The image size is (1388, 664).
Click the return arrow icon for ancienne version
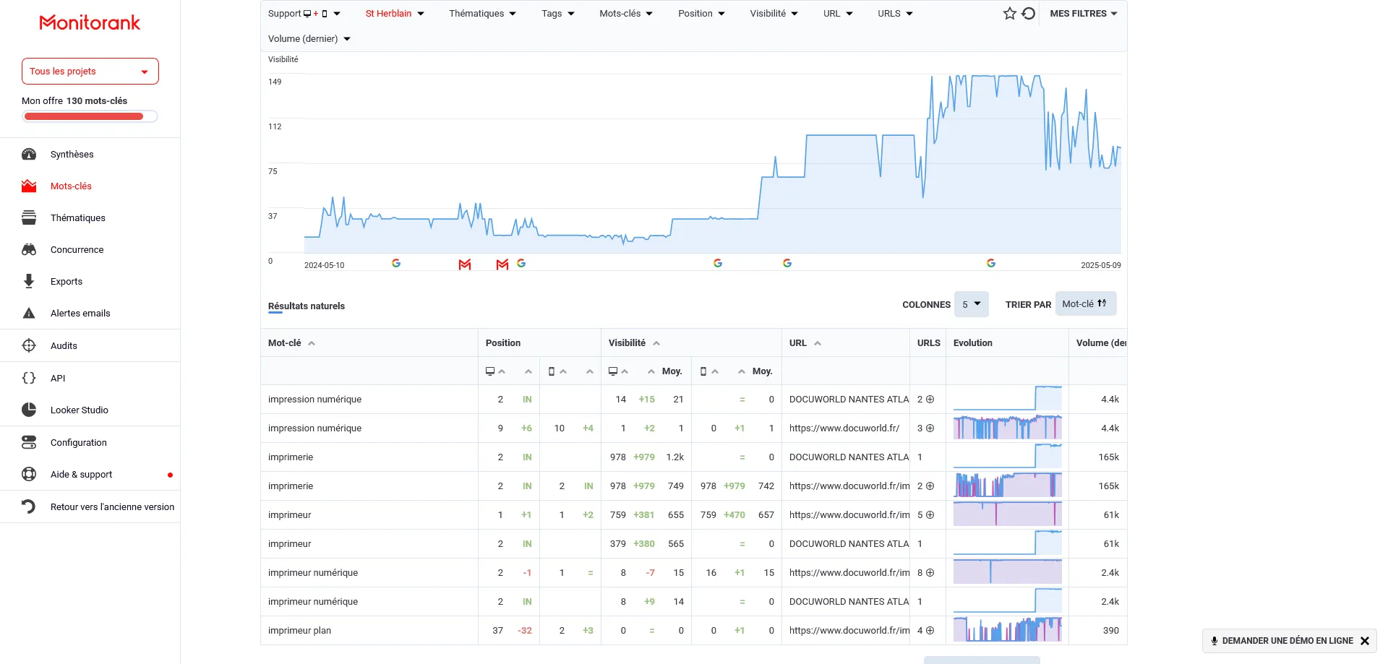point(29,506)
